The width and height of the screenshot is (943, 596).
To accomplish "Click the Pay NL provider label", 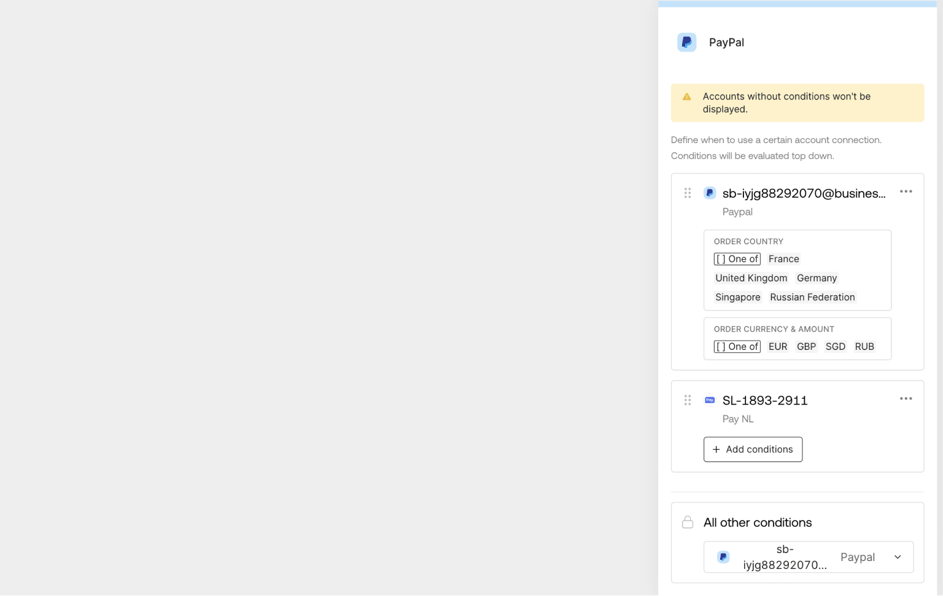I will [x=737, y=419].
